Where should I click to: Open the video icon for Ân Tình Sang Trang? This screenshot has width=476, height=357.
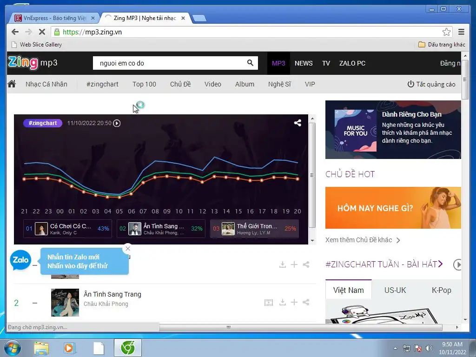point(269,302)
